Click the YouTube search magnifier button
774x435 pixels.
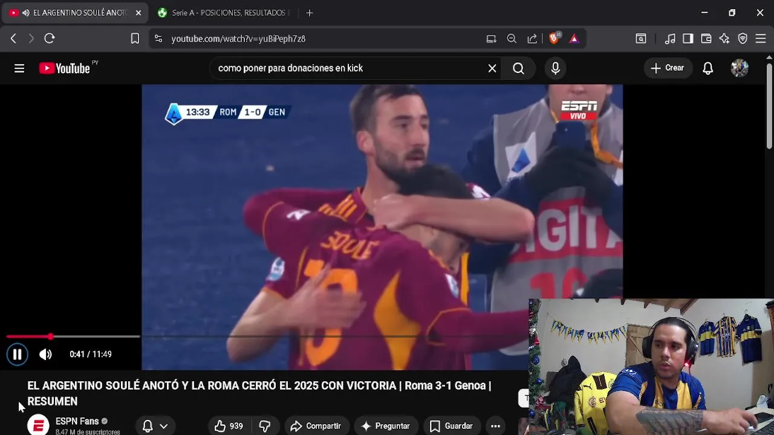pyautogui.click(x=518, y=68)
